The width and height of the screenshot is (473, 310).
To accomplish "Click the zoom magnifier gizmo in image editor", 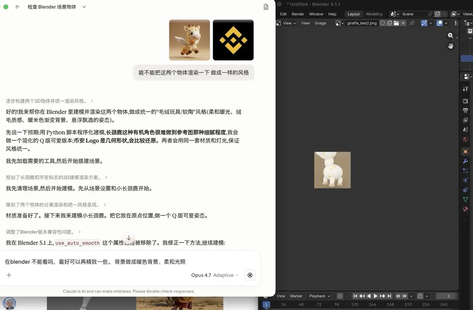I will click(451, 35).
